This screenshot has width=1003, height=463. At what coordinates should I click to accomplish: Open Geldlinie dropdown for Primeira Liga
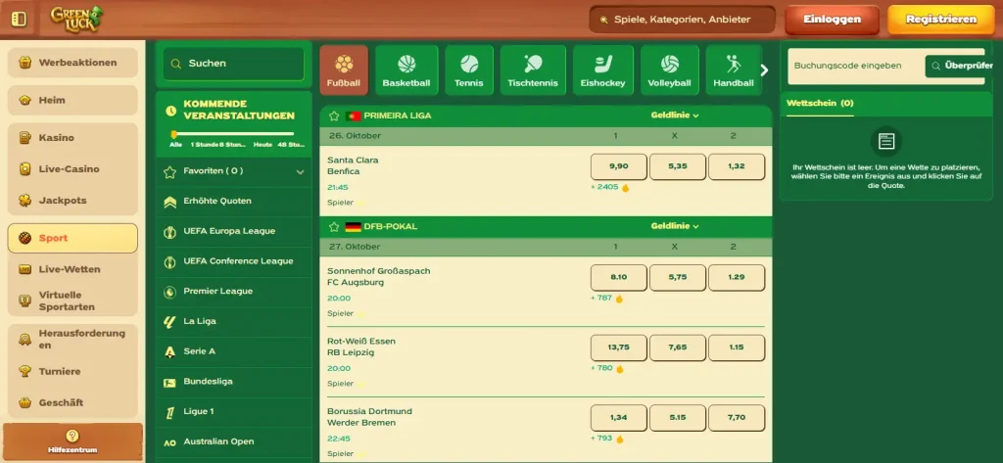coord(675,116)
